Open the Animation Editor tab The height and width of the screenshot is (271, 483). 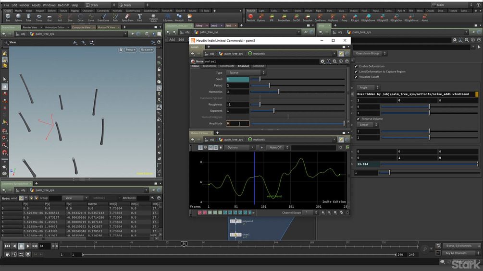(x=55, y=27)
